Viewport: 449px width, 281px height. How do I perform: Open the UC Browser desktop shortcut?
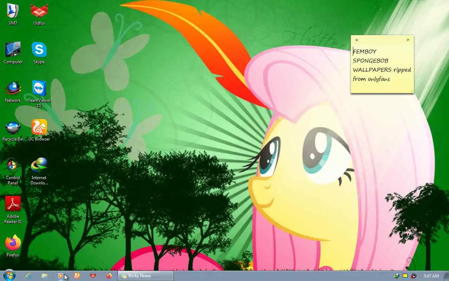point(39,130)
